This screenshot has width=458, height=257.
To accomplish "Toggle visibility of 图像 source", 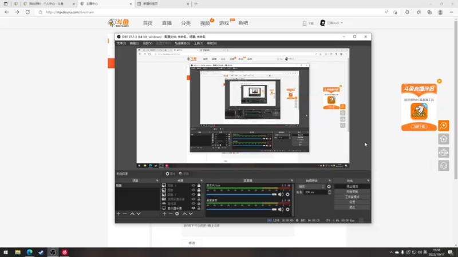I will click(x=194, y=190).
